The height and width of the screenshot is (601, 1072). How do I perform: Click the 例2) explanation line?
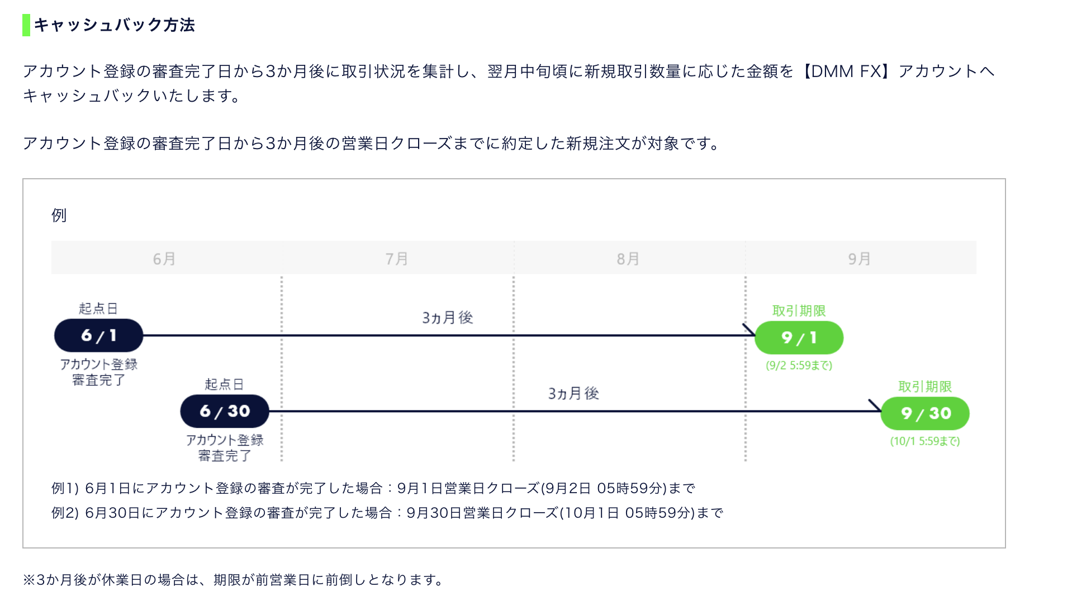pyautogui.click(x=387, y=513)
